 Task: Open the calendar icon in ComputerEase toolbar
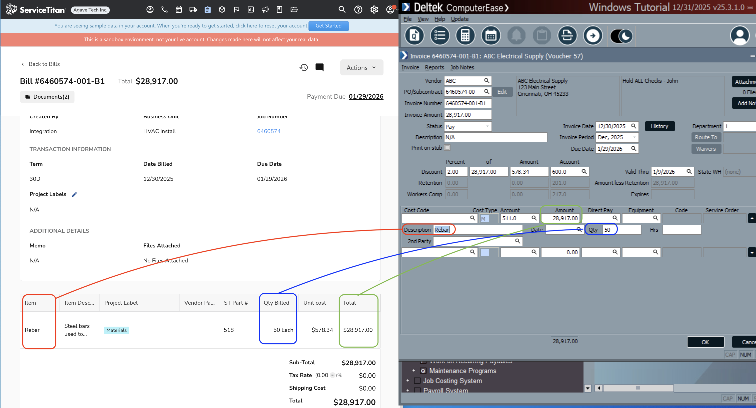point(491,35)
